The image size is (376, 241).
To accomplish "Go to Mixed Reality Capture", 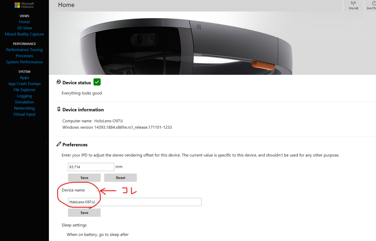I will (25, 34).
